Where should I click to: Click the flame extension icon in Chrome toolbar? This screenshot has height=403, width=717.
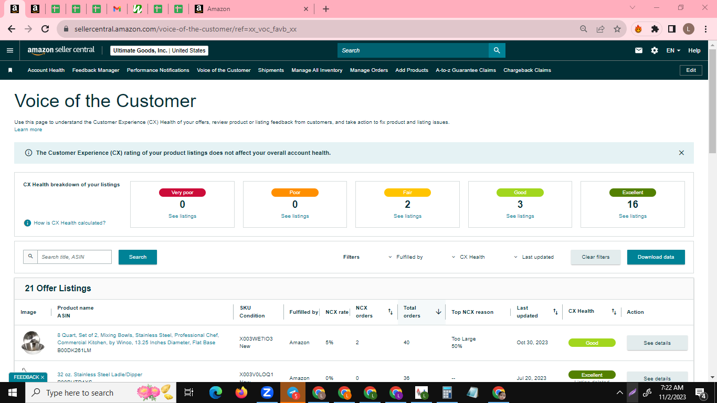point(638,29)
